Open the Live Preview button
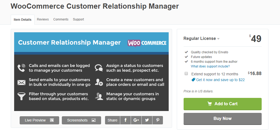Image resolution: width=280 pixels, height=132 pixels. click(x=39, y=120)
